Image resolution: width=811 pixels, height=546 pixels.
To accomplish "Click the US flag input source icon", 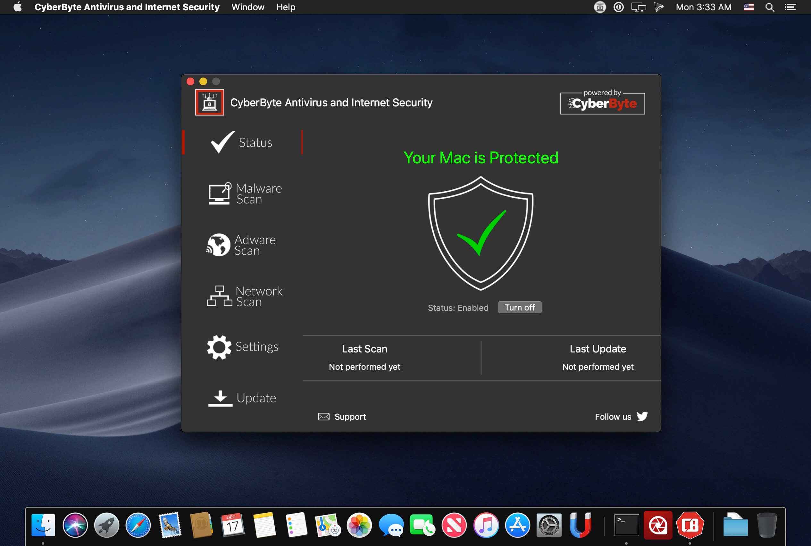I will (748, 7).
